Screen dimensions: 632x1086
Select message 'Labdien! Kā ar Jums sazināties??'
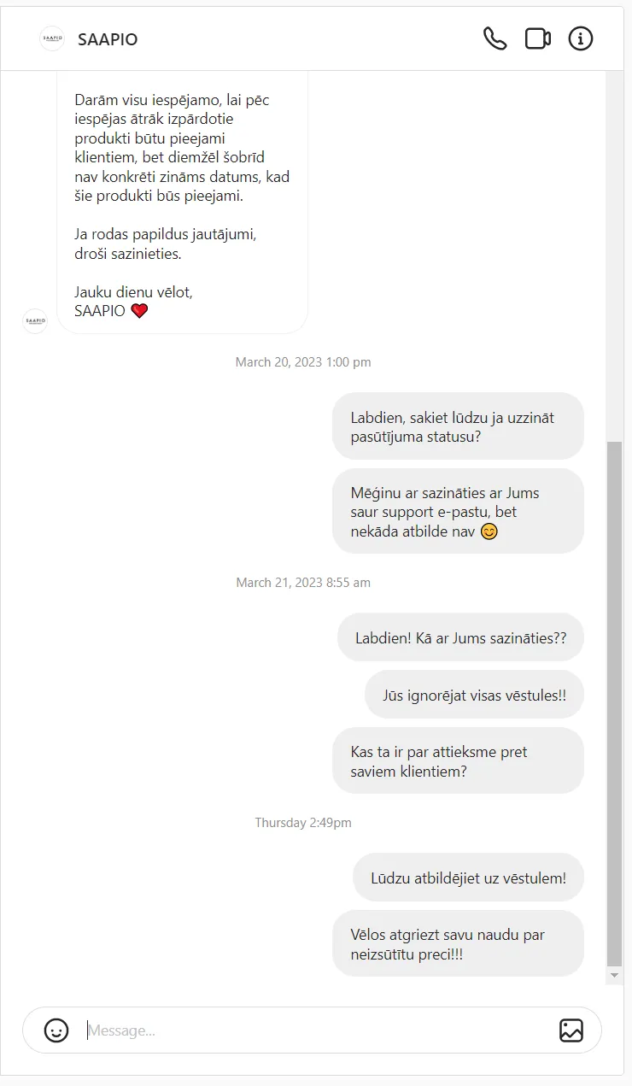click(460, 637)
